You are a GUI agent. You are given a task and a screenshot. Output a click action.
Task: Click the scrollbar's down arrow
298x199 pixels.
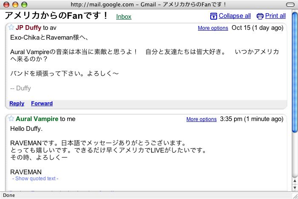point(295,187)
